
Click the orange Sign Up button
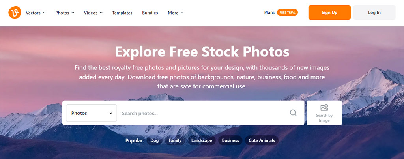329,12
